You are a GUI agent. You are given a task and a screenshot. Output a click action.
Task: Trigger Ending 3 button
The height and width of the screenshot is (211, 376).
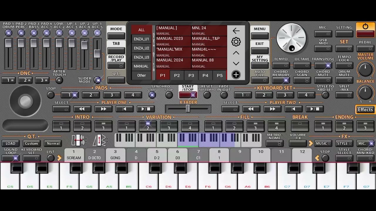coord(365,126)
